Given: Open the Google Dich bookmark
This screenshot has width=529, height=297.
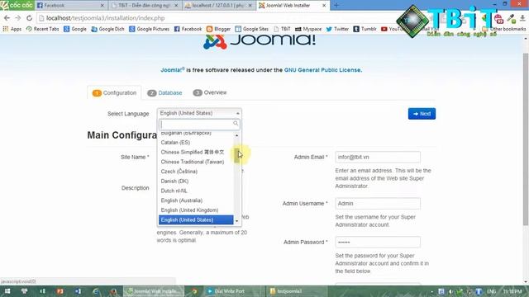Looking at the screenshot, I should tap(107, 29).
